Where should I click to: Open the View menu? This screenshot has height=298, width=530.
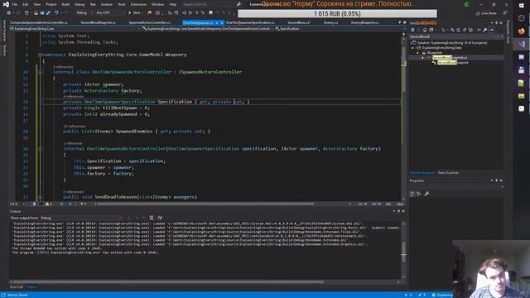(36, 4)
